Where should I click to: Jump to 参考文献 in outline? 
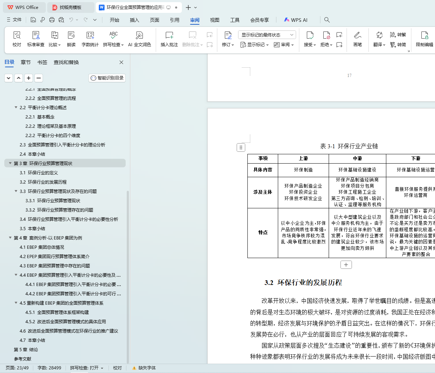tap(23, 359)
